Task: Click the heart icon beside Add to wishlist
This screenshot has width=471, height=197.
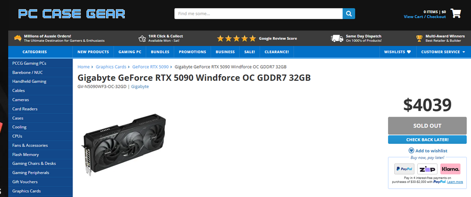Action: [x=412, y=151]
